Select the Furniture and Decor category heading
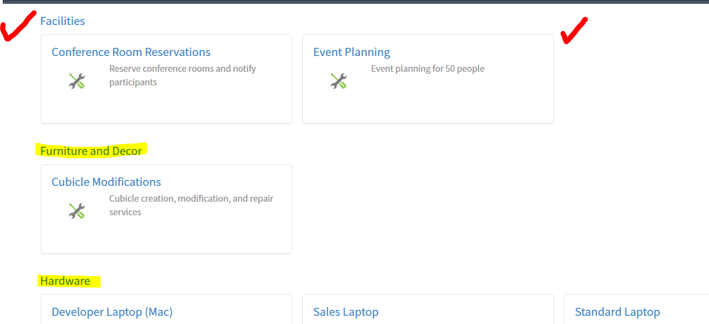The height and width of the screenshot is (324, 709). [x=91, y=151]
